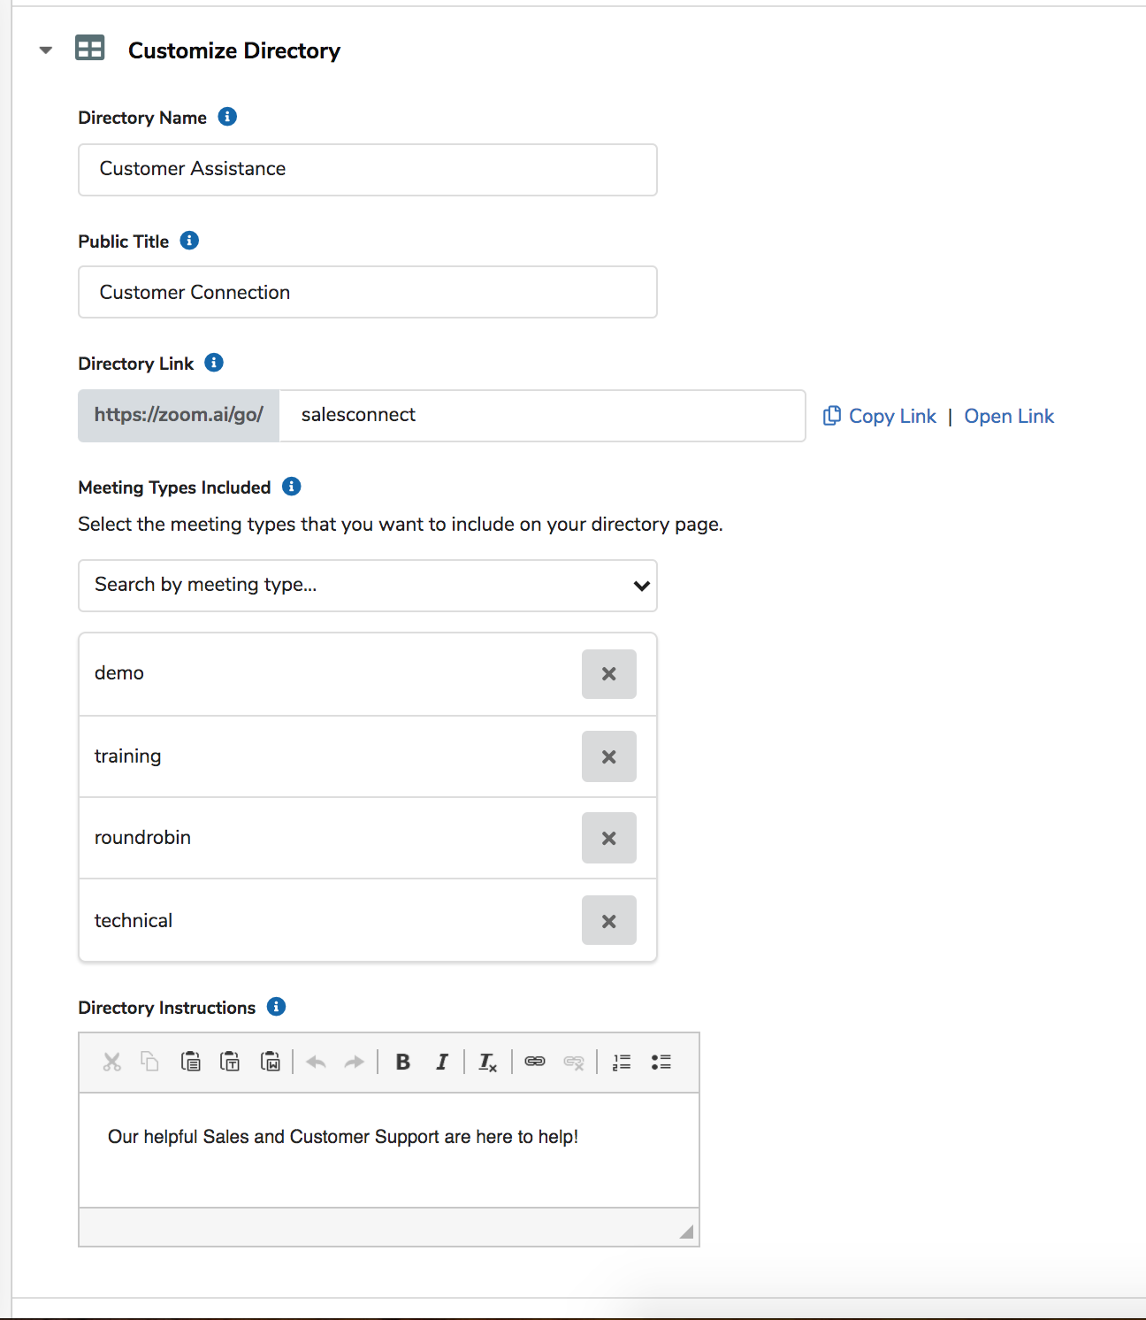The height and width of the screenshot is (1320, 1146).
Task: Show info tooltip for Meeting Types Included
Action: (291, 487)
